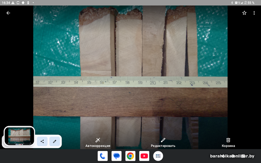Move photo to Корзина
This screenshot has height=163, width=261.
tap(228, 142)
